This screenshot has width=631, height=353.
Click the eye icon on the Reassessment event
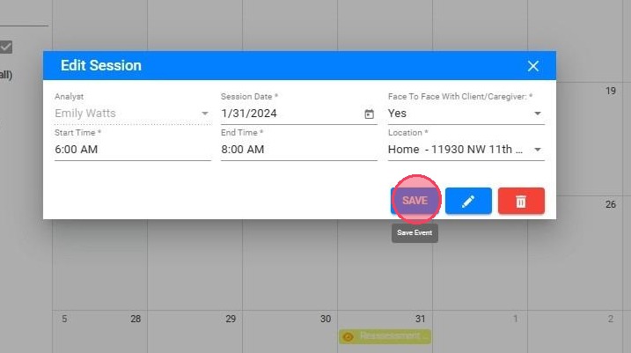349,336
